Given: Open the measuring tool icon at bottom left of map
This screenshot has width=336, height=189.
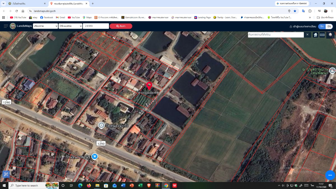Looking at the screenshot, I should click(6, 174).
